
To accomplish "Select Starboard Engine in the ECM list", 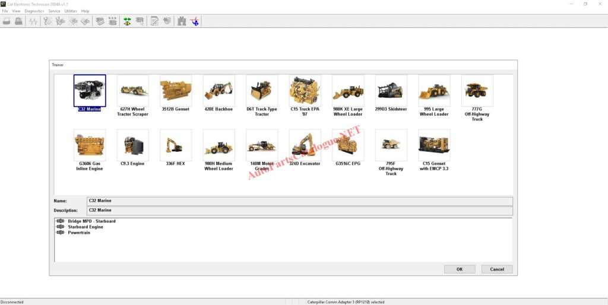I will (x=85, y=227).
